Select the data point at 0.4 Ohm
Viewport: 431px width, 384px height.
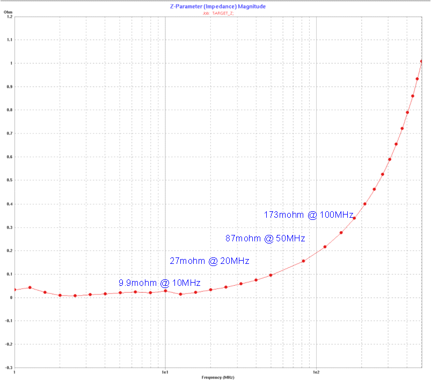(365, 204)
